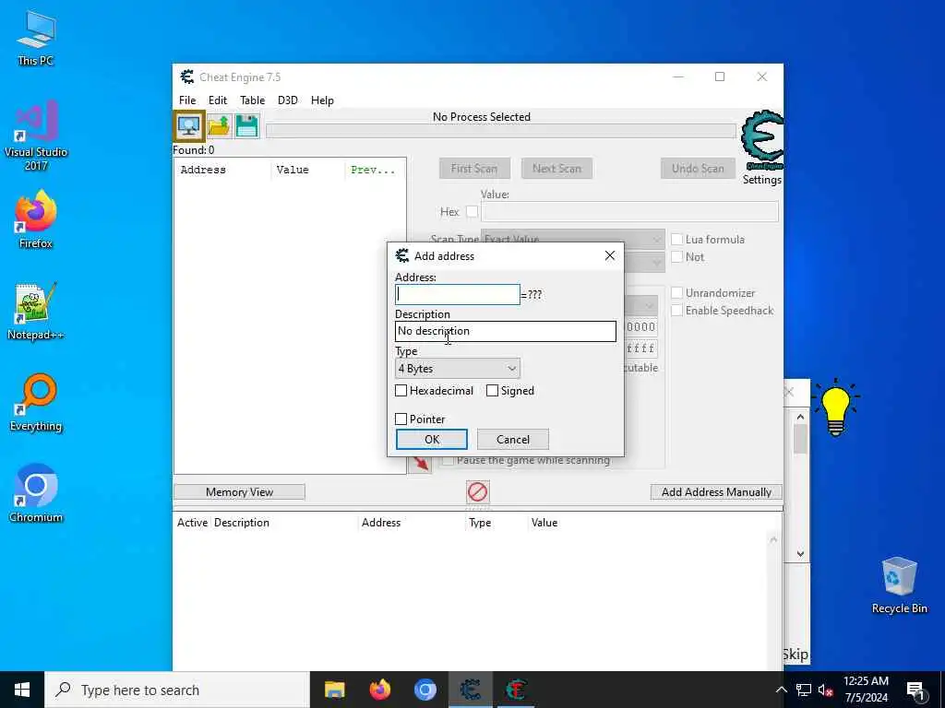Toggle the Not checkbox

point(676,257)
